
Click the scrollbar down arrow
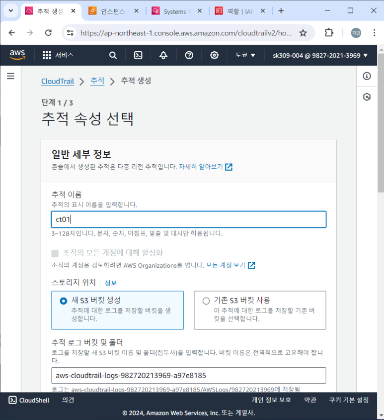(381, 416)
